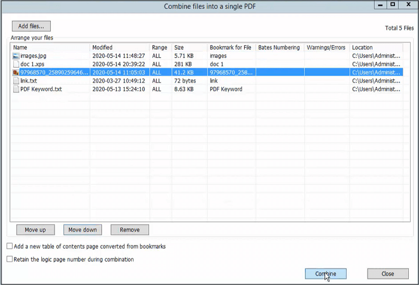
Task: Click the ALL range cell for link.txt
Action: (x=157, y=81)
